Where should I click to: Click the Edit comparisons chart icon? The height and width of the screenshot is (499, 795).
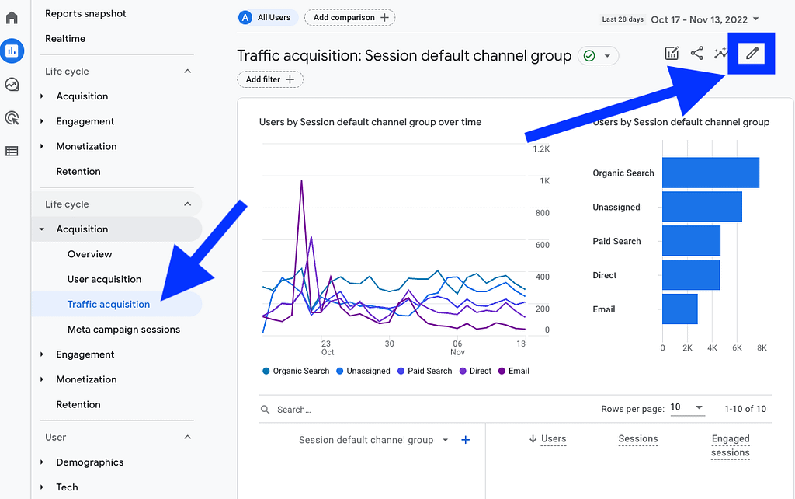(x=672, y=53)
